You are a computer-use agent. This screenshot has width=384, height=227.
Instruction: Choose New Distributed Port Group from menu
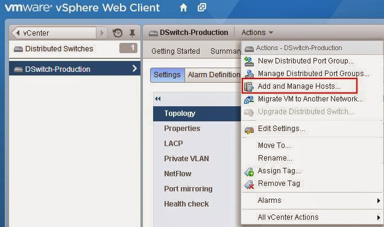(306, 61)
